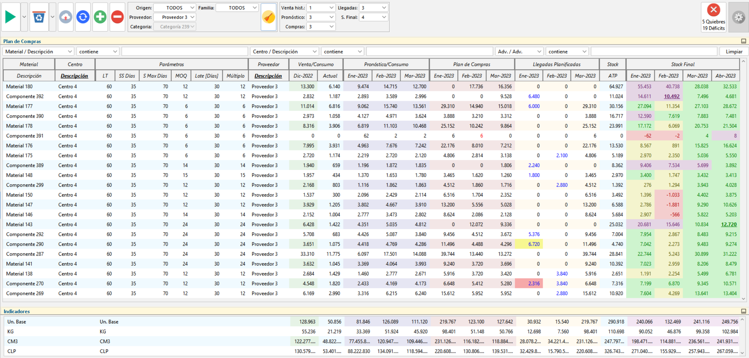Sort by Centro Descripción column header
Image resolution: width=749 pixels, height=358 pixels.
coord(74,76)
